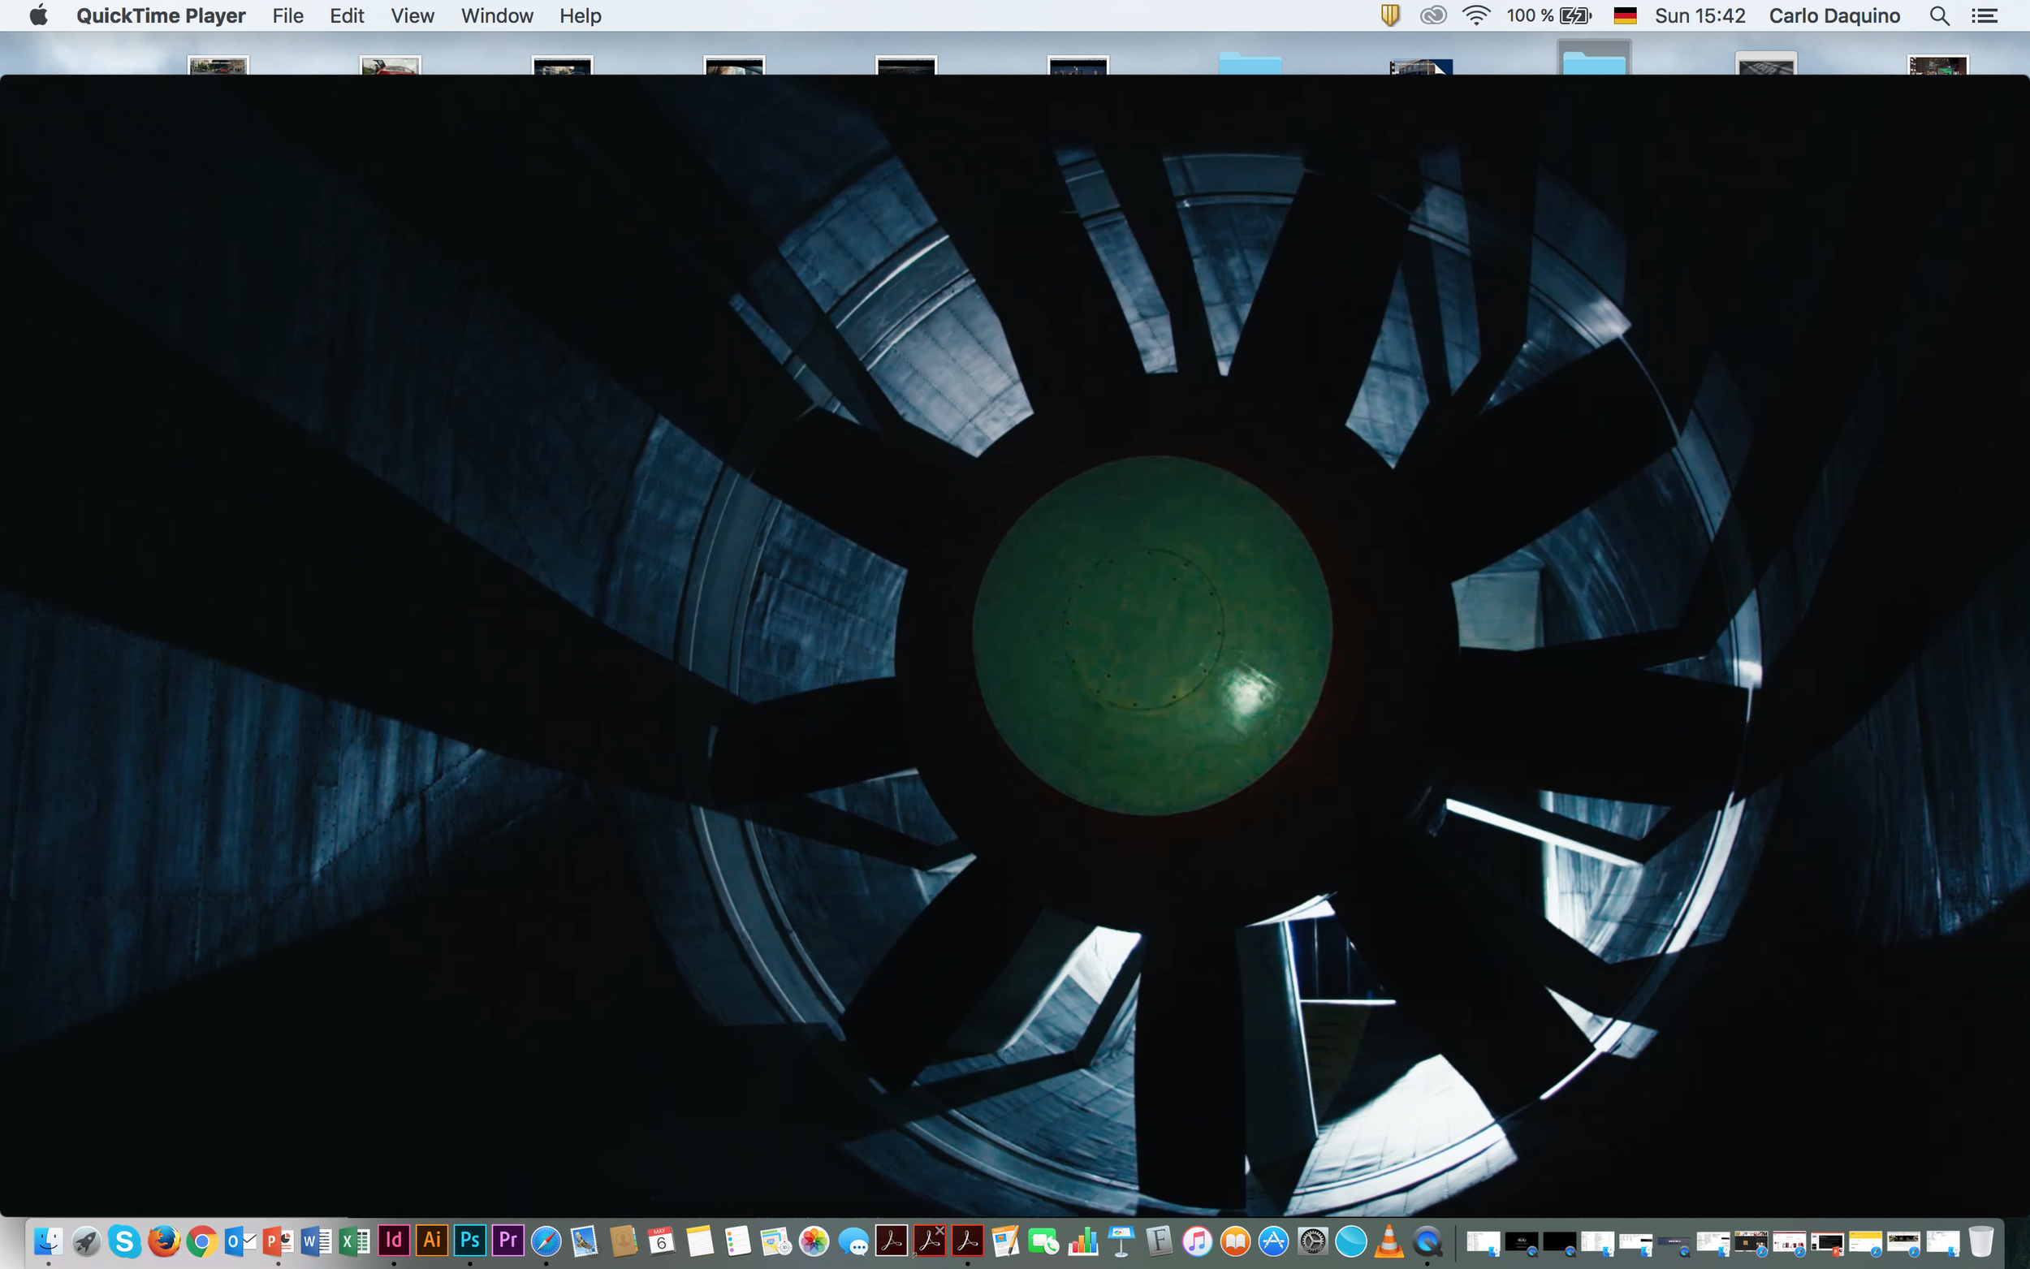This screenshot has width=2030, height=1269.
Task: Open Skype in the dock
Action: (124, 1241)
